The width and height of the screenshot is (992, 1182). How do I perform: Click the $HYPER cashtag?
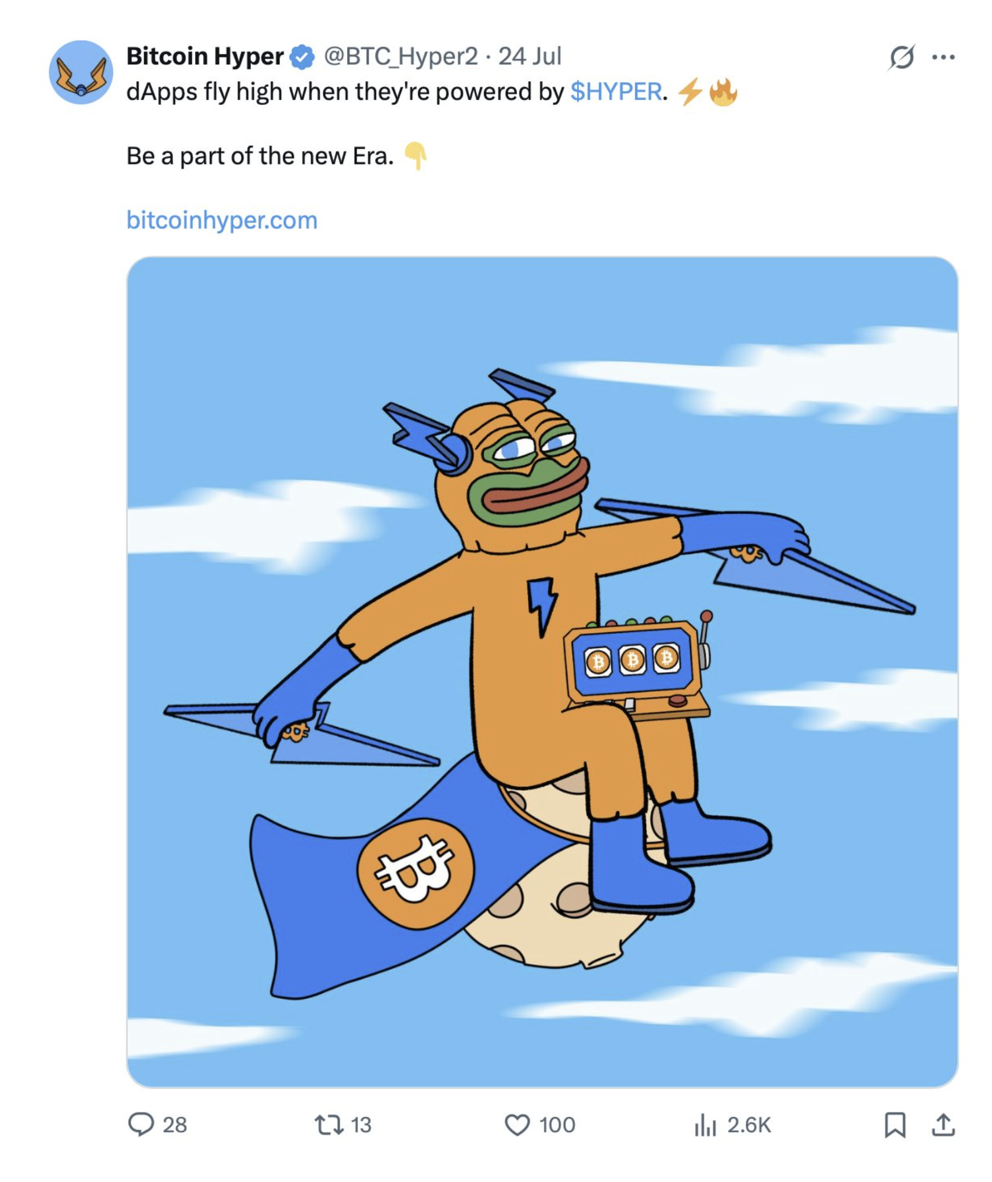(x=615, y=92)
